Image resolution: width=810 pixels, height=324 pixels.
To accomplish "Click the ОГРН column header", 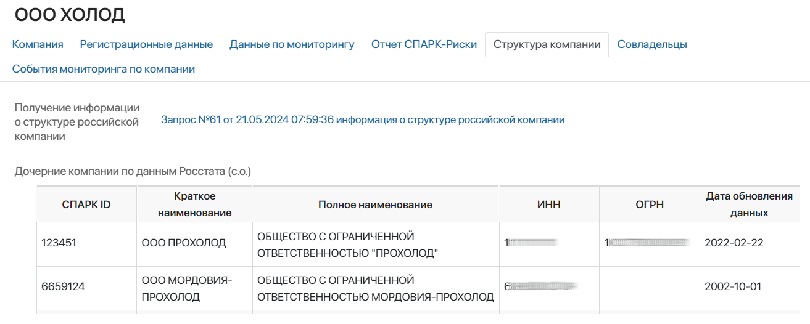I will point(650,205).
